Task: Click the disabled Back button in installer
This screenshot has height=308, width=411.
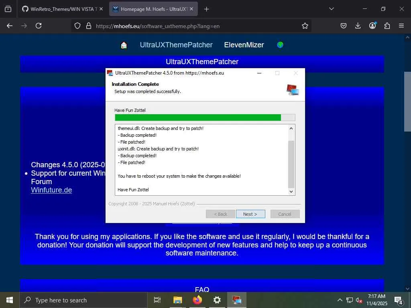Action: (220, 214)
